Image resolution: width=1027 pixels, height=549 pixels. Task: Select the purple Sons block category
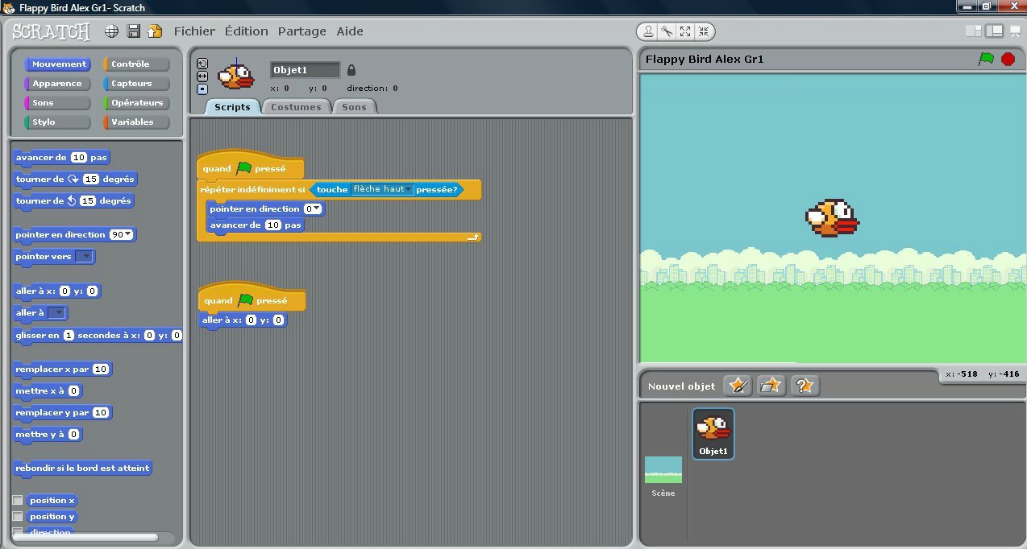pyautogui.click(x=57, y=103)
